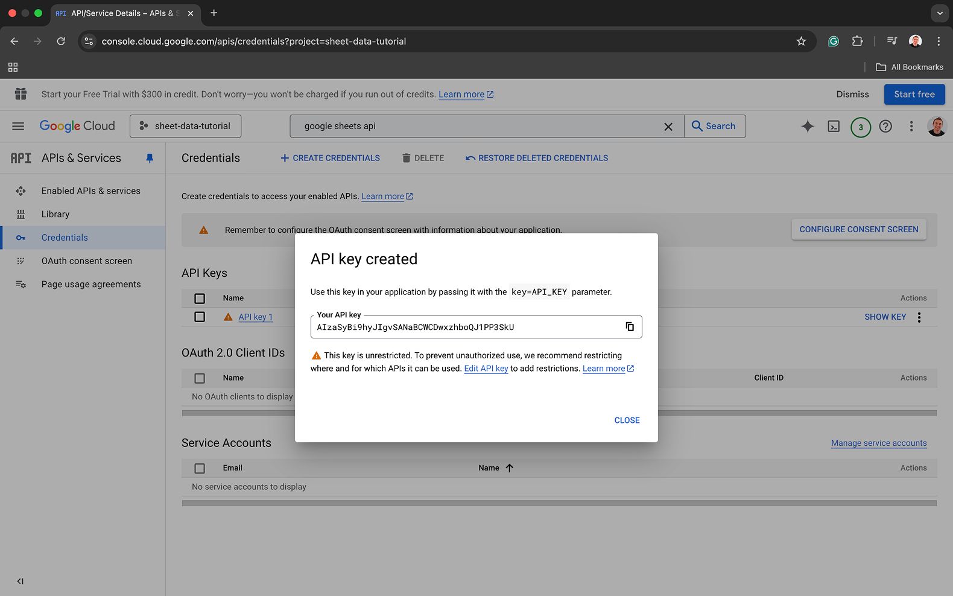This screenshot has width=953, height=596.
Task: Open Page usage agreements
Action: (x=83, y=284)
